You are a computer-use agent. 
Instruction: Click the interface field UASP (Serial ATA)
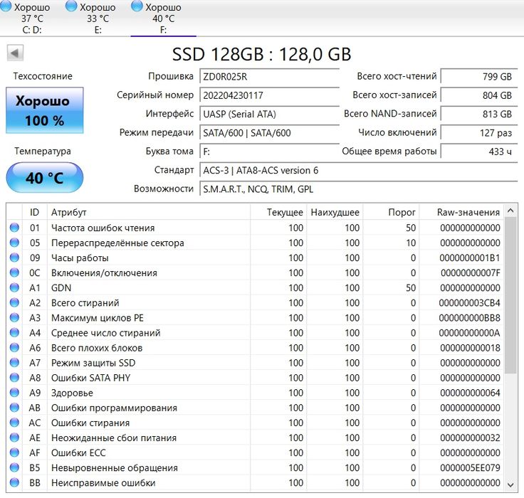tap(269, 114)
